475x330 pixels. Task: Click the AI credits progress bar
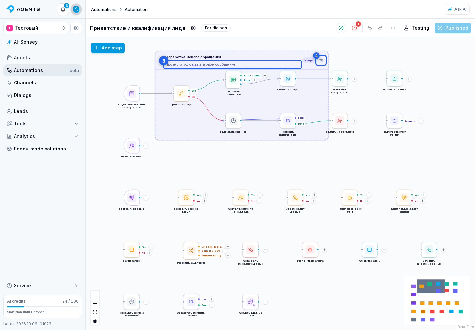[x=43, y=307]
